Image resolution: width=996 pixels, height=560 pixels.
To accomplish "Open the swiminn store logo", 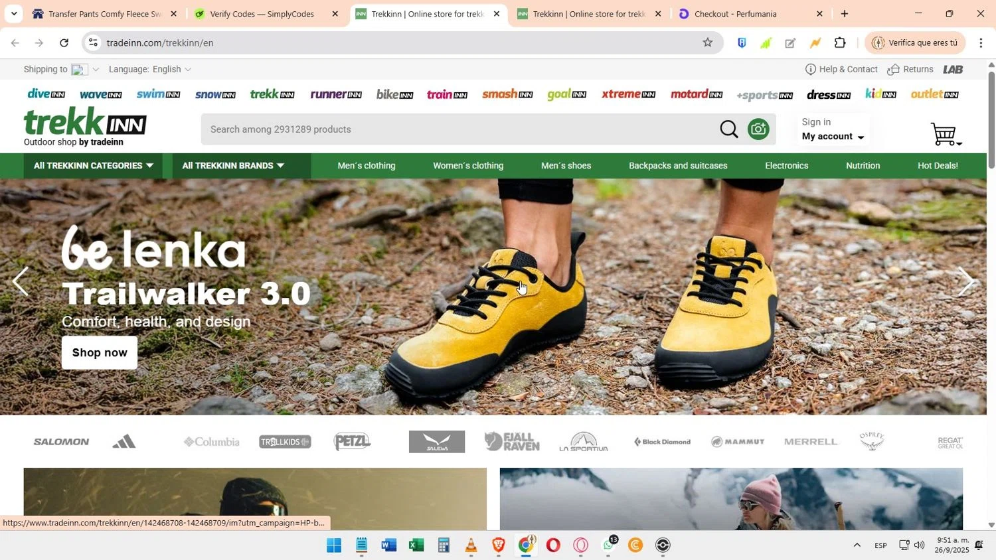I will pyautogui.click(x=158, y=94).
